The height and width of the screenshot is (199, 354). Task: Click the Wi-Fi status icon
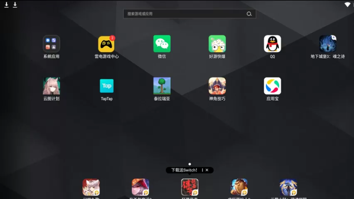point(347,4)
